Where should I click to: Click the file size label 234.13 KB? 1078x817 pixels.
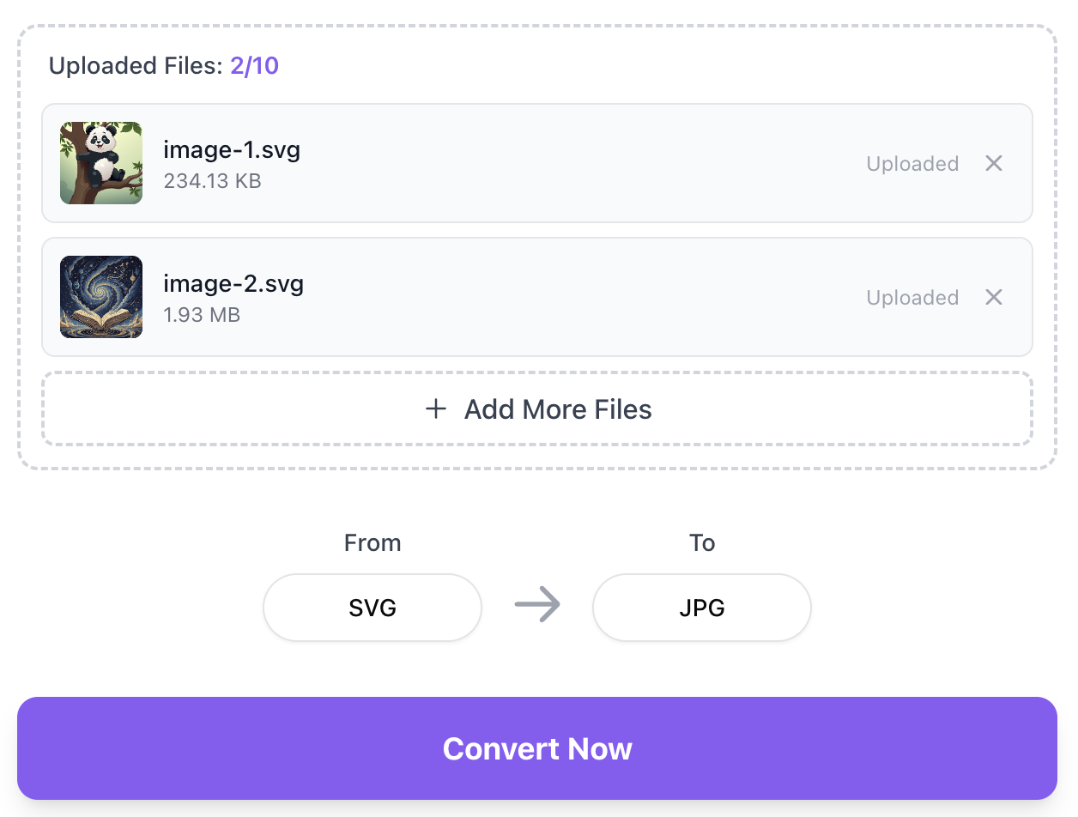click(212, 181)
